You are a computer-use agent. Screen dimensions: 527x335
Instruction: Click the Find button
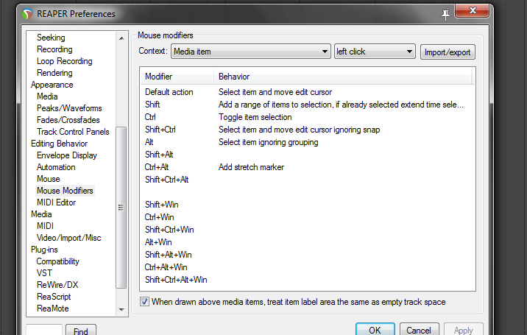[x=81, y=331]
